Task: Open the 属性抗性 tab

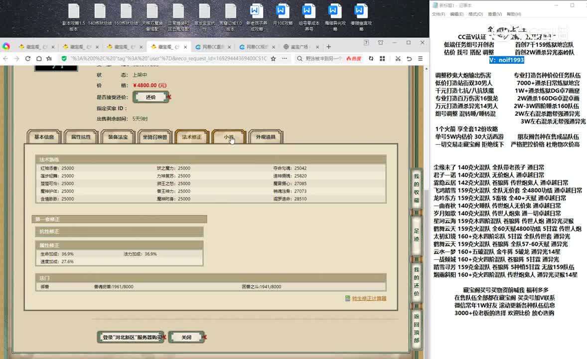Action: point(81,137)
